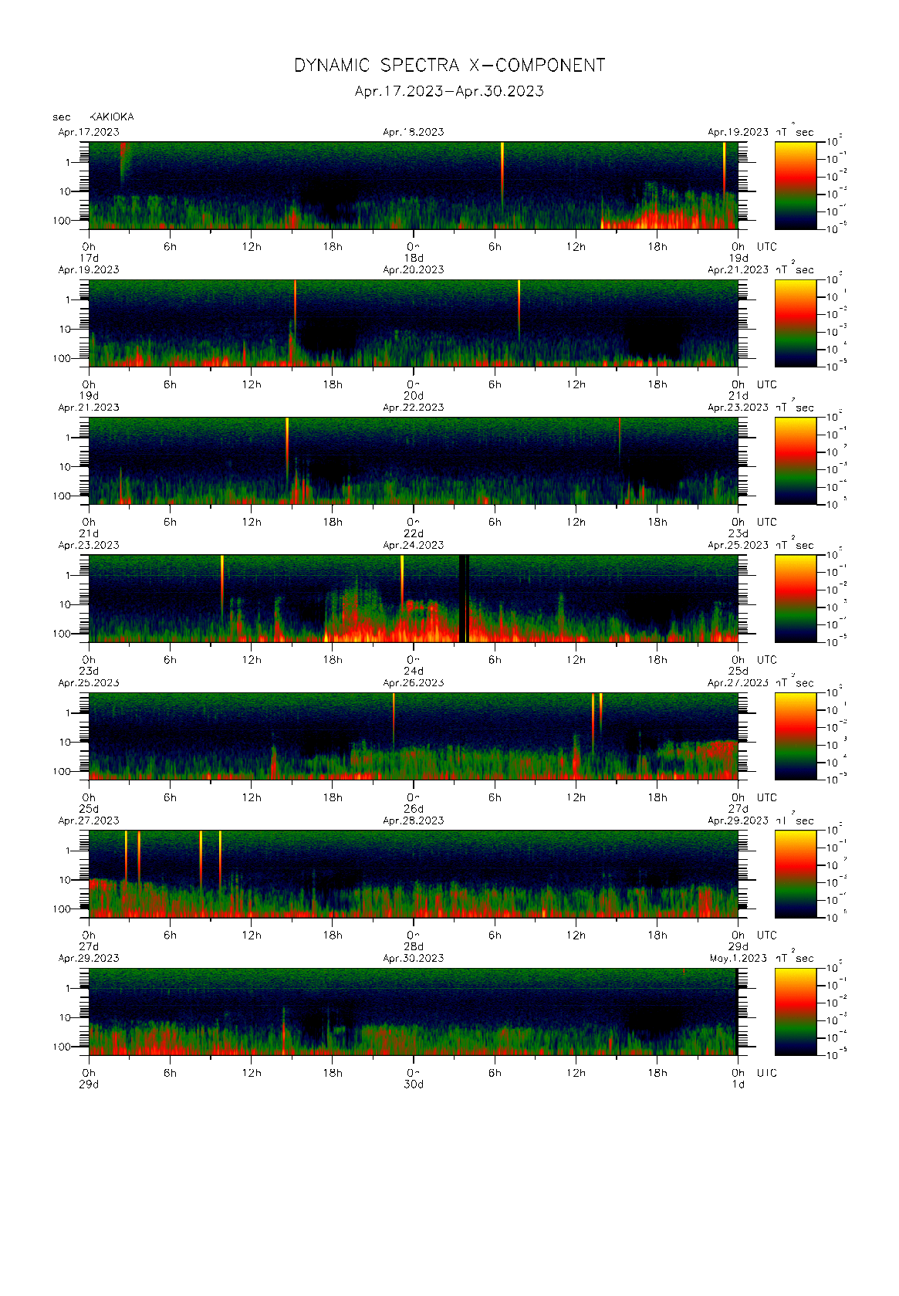Screen dimensions: 899x1296
Task: Click the "28d" day marker
Action: click(x=414, y=946)
